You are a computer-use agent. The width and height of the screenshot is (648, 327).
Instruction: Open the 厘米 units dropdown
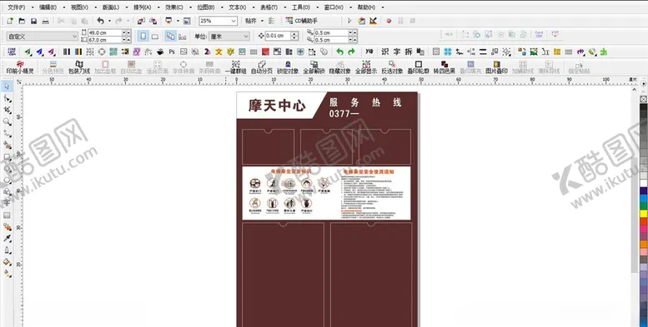pos(246,37)
